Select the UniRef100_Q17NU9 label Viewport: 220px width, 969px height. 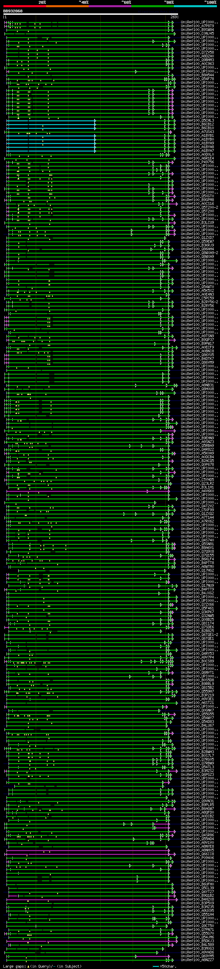pos(197,585)
